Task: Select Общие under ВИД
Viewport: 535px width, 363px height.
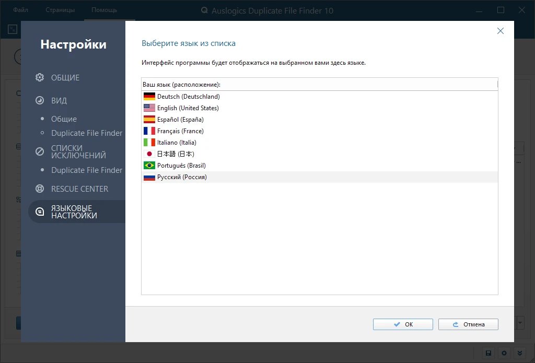Action: click(64, 119)
